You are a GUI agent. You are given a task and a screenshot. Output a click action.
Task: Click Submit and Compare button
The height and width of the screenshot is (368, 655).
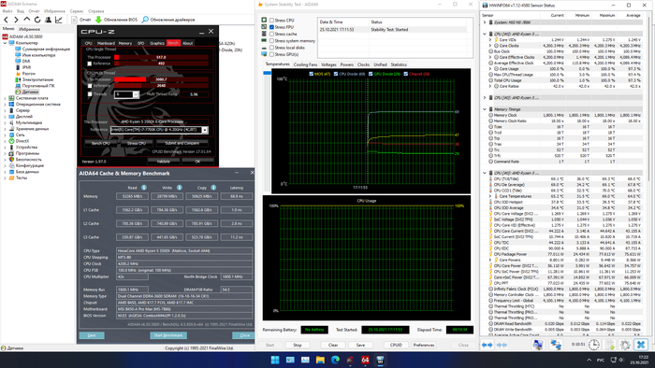182,143
